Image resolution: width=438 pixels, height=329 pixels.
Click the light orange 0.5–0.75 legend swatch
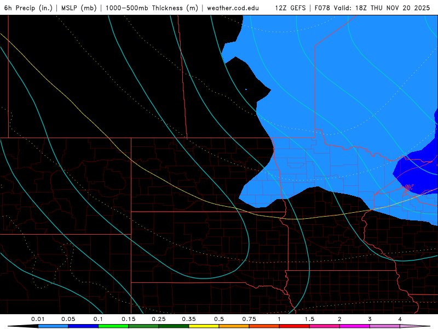pyautogui.click(x=234, y=326)
